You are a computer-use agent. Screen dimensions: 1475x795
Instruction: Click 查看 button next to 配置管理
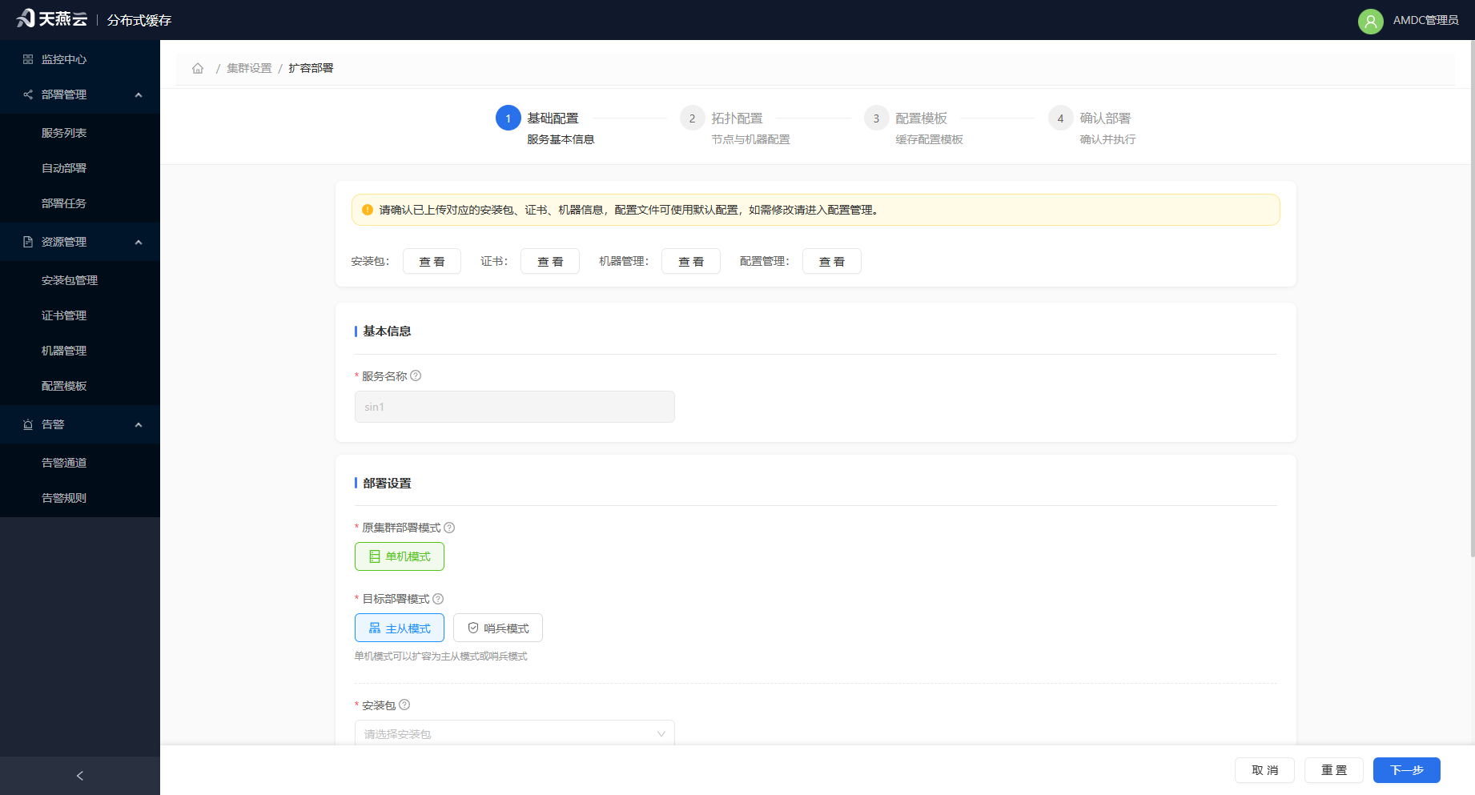pyautogui.click(x=832, y=261)
